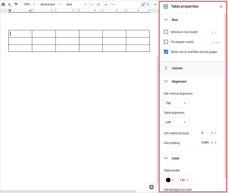Open the Cell vertical alignment Top dropdown

tap(176, 103)
